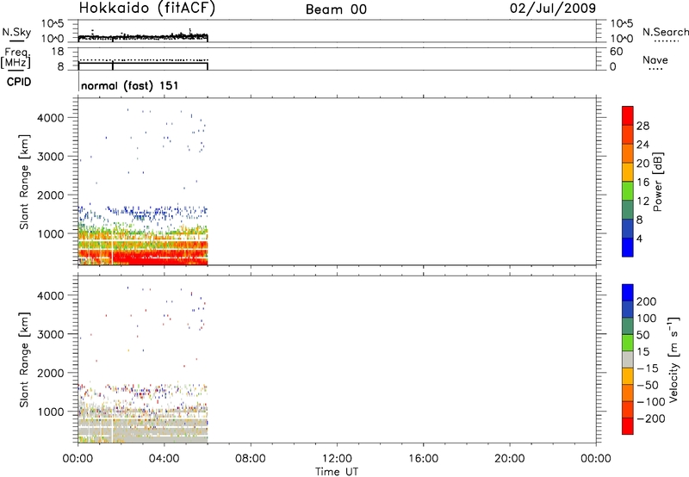Screen dimensions: 689x477
Task: Click the solid line sample under 'N.Sky'
Action: tap(16, 40)
